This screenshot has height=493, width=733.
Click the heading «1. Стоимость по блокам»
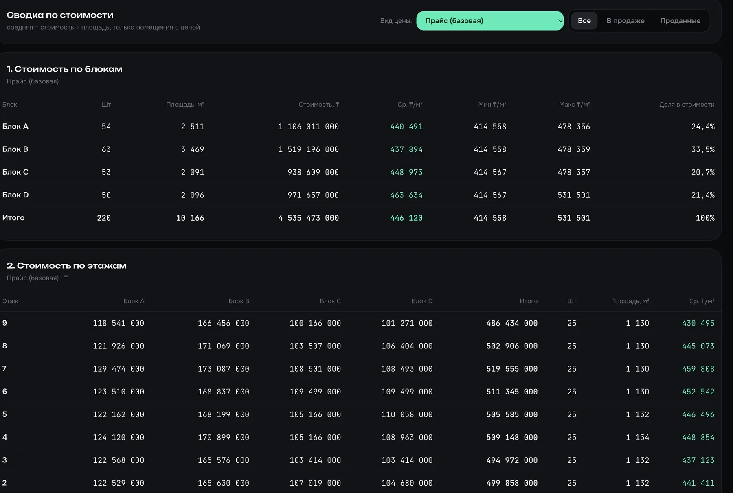click(64, 69)
